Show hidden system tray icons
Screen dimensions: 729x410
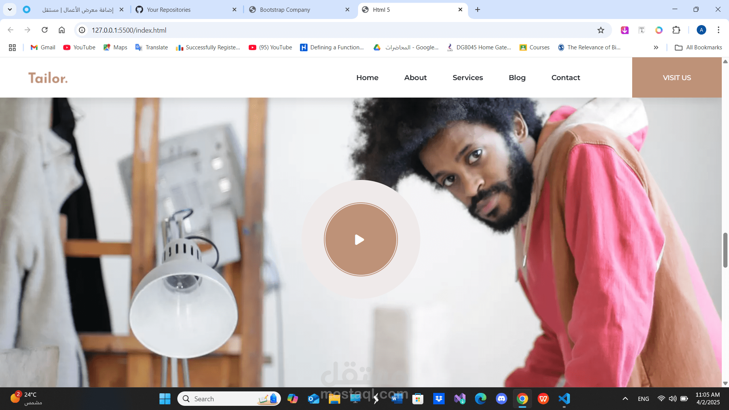(x=625, y=399)
